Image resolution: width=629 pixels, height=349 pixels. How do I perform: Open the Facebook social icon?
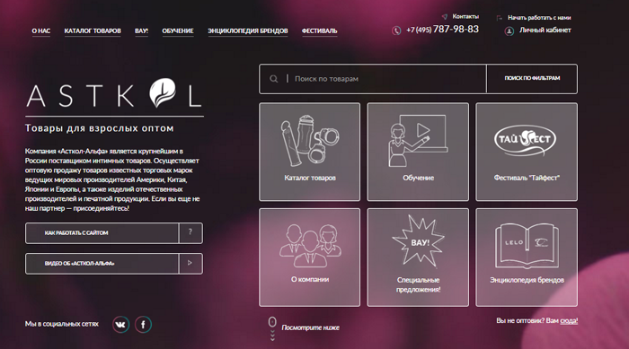143,324
